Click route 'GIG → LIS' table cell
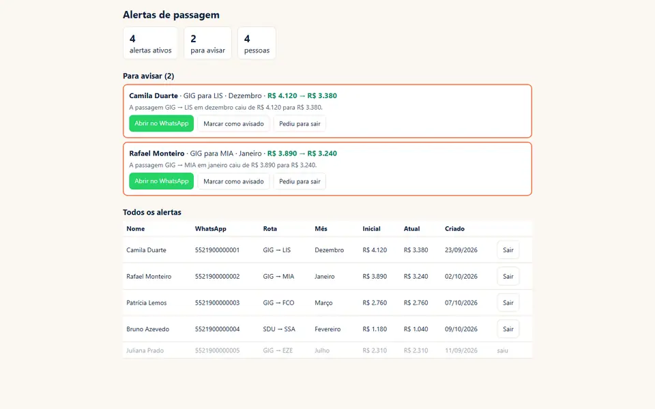Image resolution: width=655 pixels, height=409 pixels. [277, 250]
